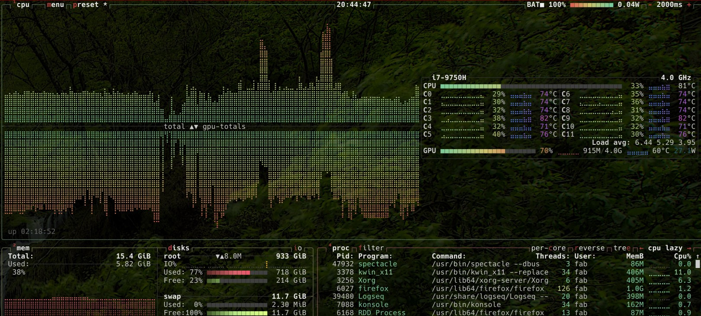The image size is (701, 316).
Task: Open the btop menu
Action: point(55,5)
